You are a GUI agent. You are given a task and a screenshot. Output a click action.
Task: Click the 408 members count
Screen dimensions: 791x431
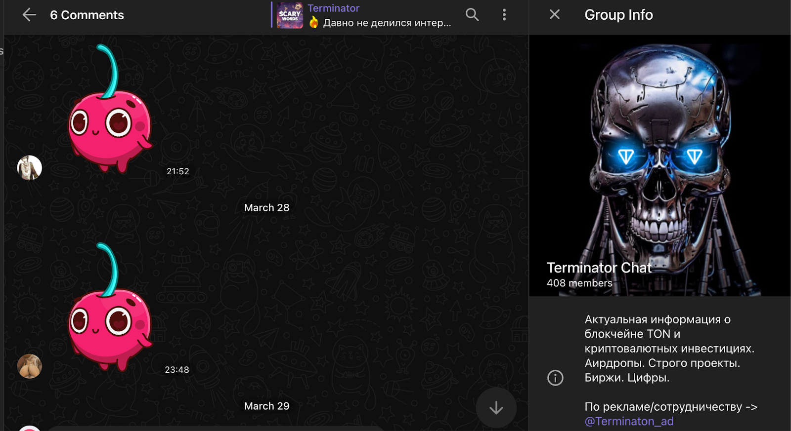[x=579, y=283]
